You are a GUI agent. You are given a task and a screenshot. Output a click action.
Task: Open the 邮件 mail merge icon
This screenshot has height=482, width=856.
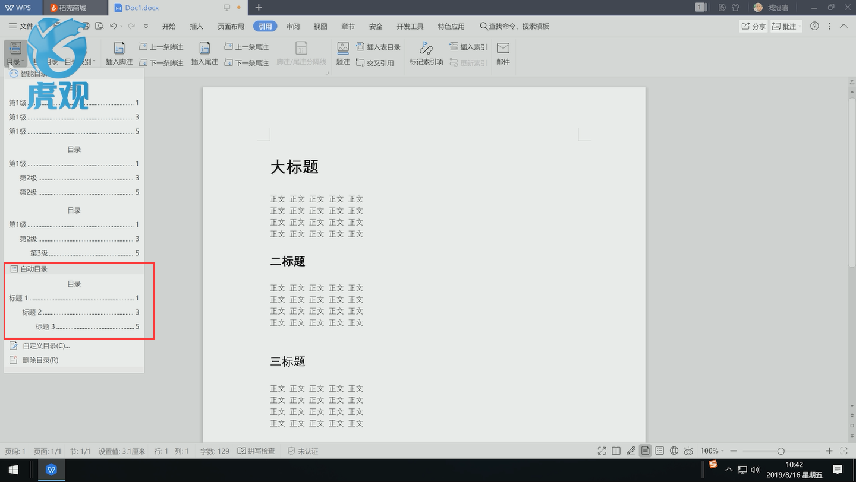503,53
